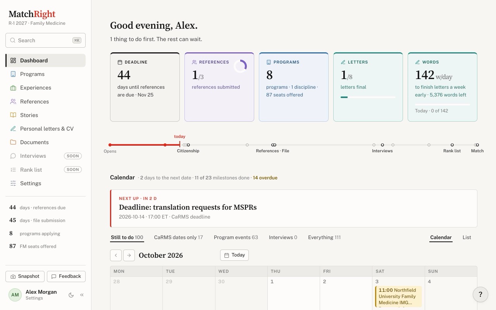Open the References 1/3 submitted card
496x310 pixels.
pos(219,87)
